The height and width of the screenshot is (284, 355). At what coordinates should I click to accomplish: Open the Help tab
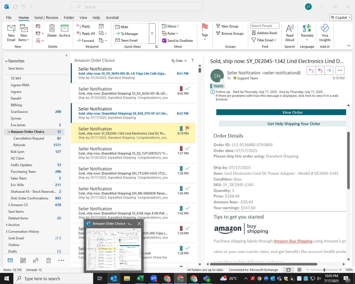point(96,17)
